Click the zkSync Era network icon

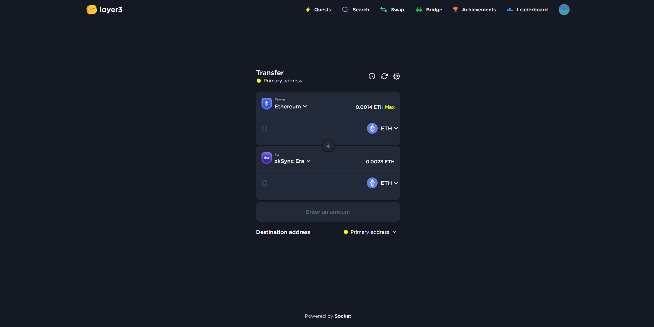pos(266,158)
